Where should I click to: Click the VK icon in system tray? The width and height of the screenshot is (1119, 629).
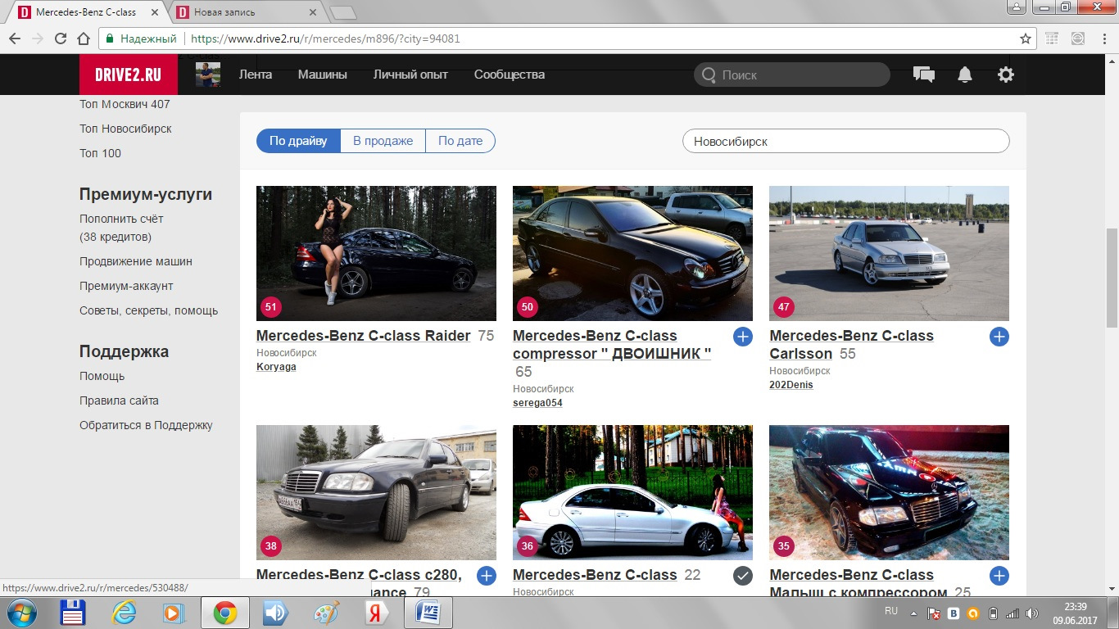pos(954,613)
